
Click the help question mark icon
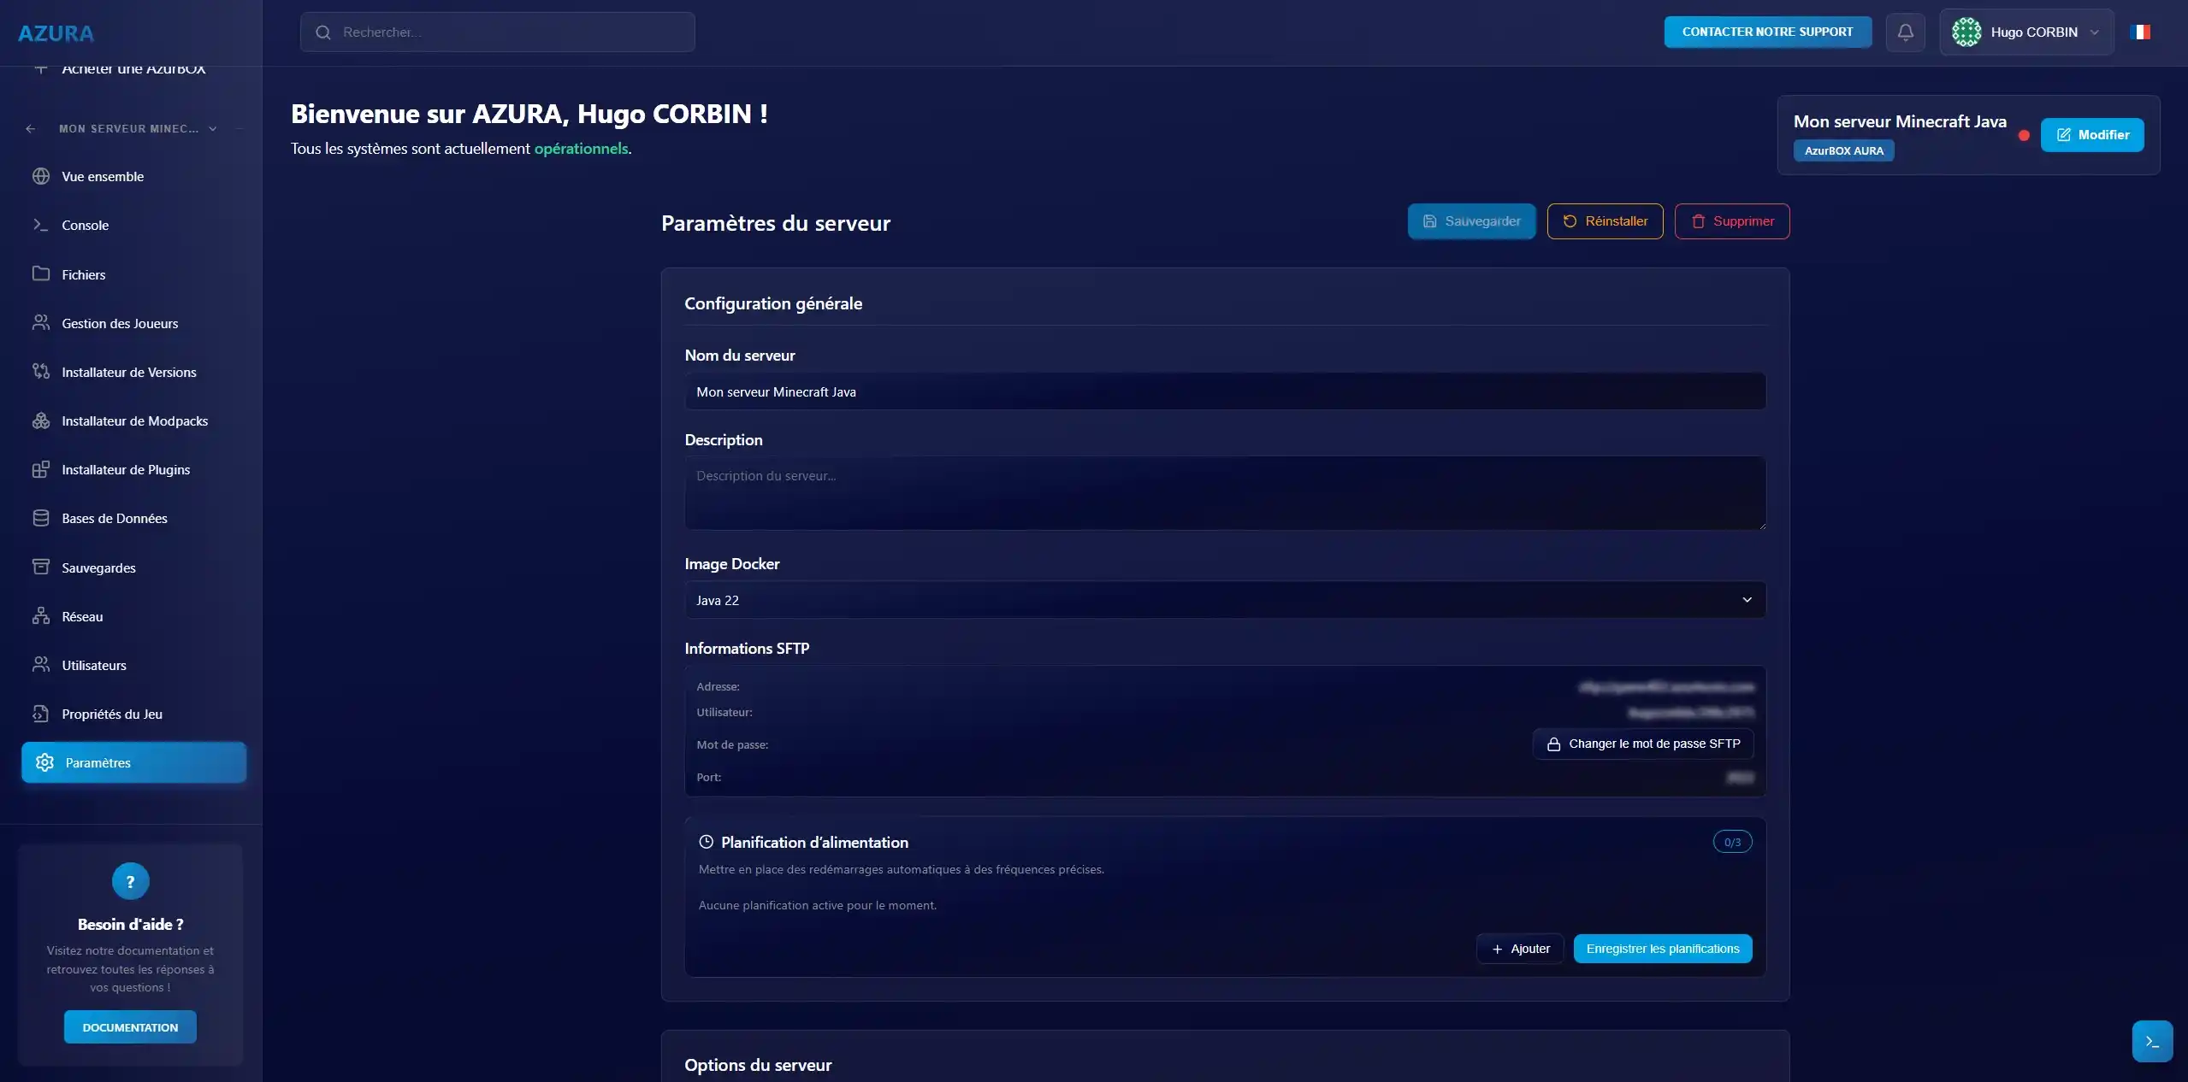[130, 881]
